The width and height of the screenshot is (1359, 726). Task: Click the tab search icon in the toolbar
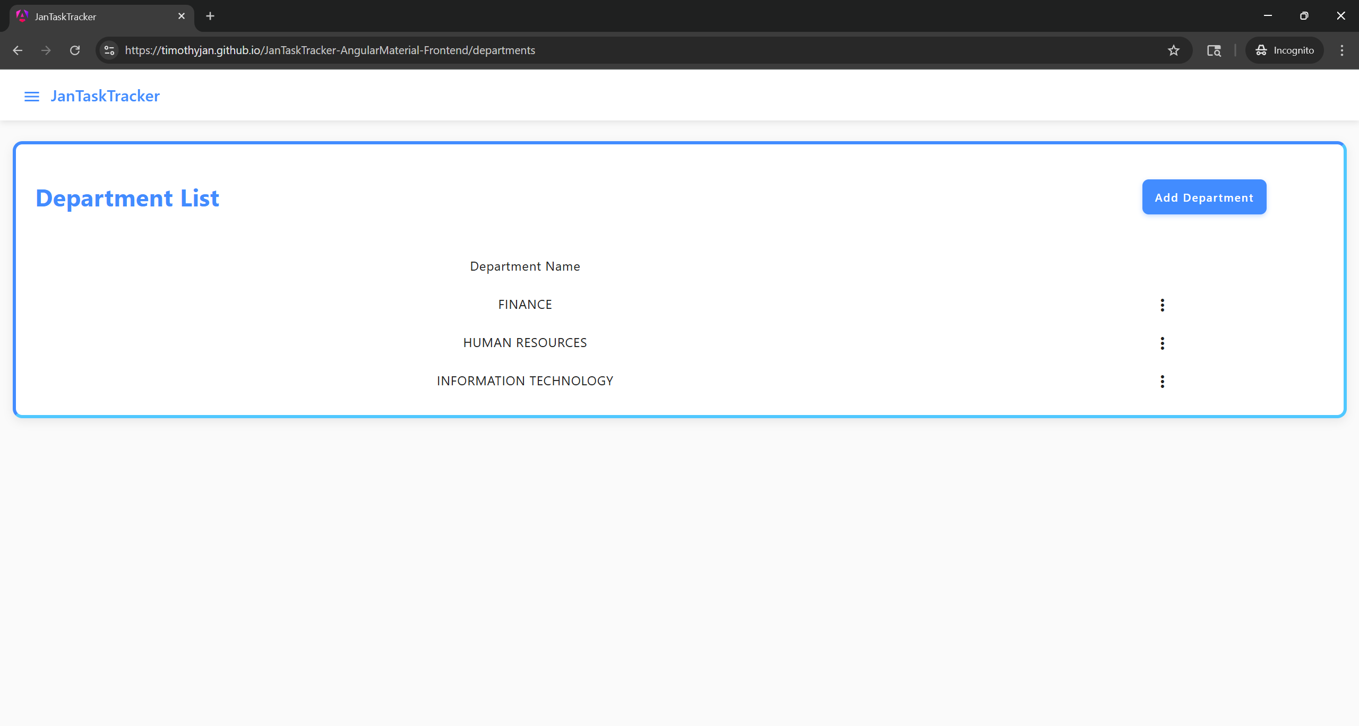tap(1214, 50)
